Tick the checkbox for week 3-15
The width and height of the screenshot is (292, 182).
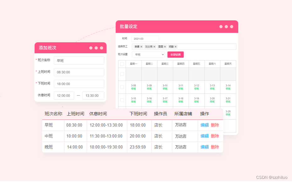tap(122, 100)
